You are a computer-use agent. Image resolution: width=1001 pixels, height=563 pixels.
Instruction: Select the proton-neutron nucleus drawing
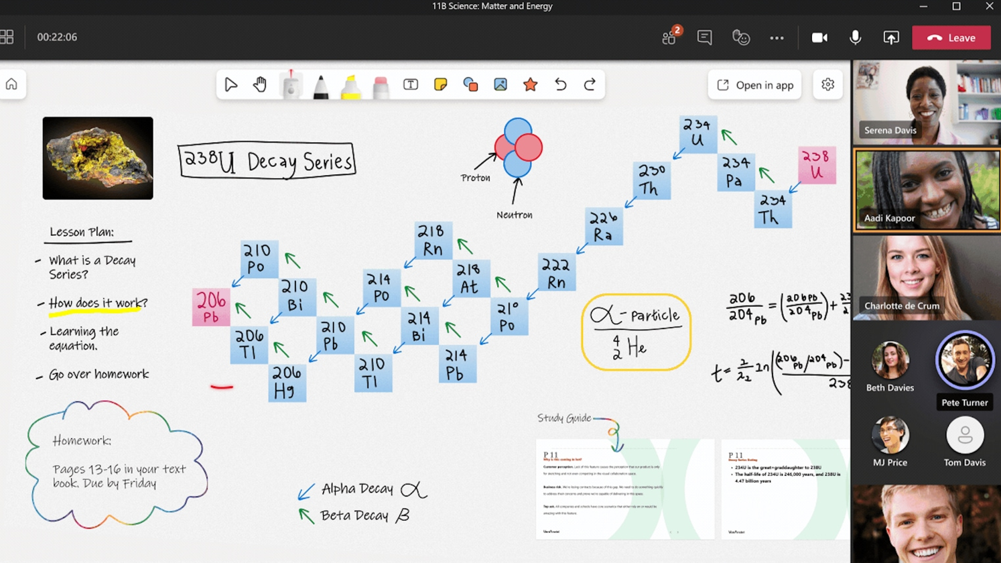click(x=519, y=148)
